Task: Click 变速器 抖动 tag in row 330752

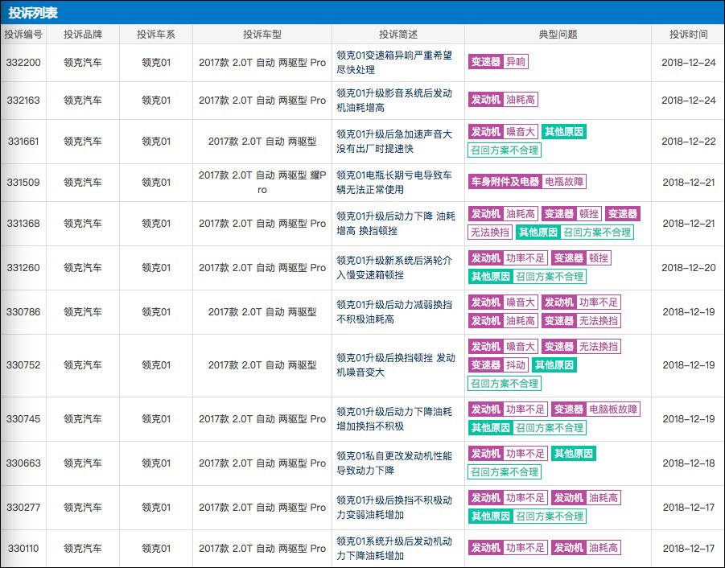Action: click(x=498, y=364)
